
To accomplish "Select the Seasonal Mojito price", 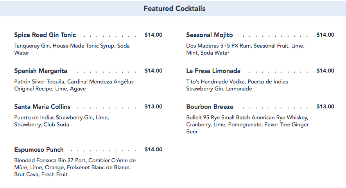I will [x=325, y=35].
